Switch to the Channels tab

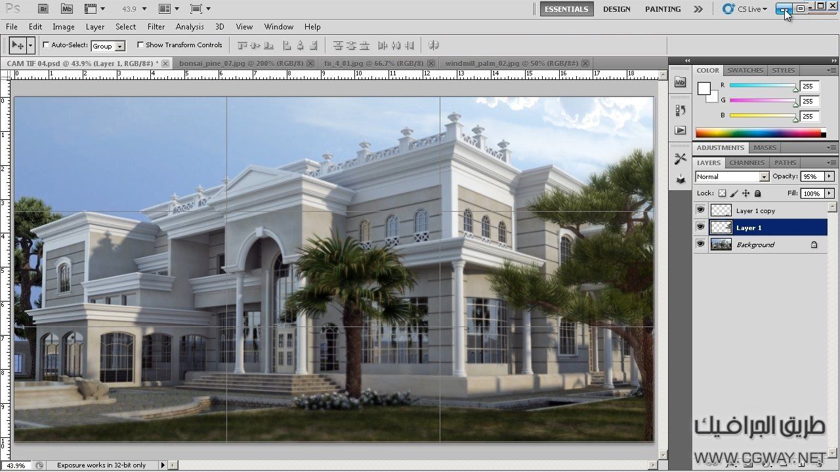click(x=747, y=163)
